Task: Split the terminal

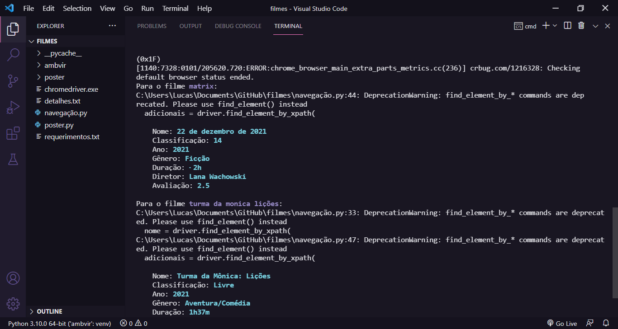Action: click(567, 26)
